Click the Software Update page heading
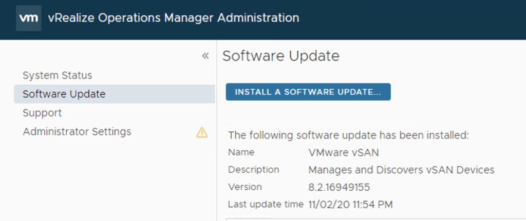This screenshot has width=526, height=221. [x=281, y=56]
